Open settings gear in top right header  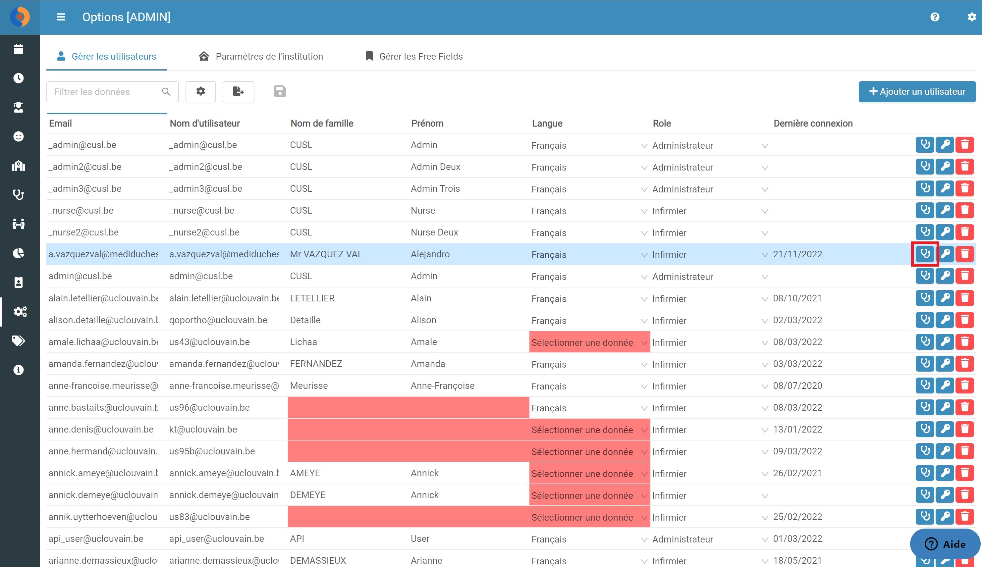click(x=971, y=17)
